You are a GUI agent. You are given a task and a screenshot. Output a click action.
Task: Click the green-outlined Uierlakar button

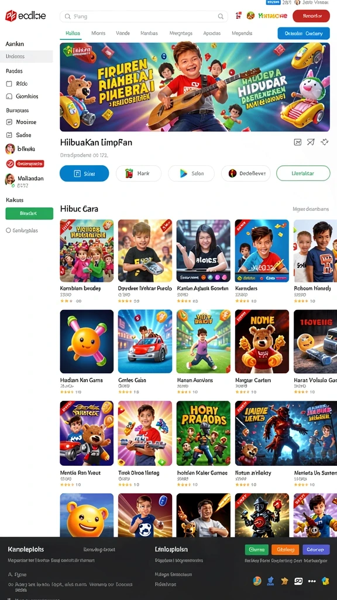(303, 173)
